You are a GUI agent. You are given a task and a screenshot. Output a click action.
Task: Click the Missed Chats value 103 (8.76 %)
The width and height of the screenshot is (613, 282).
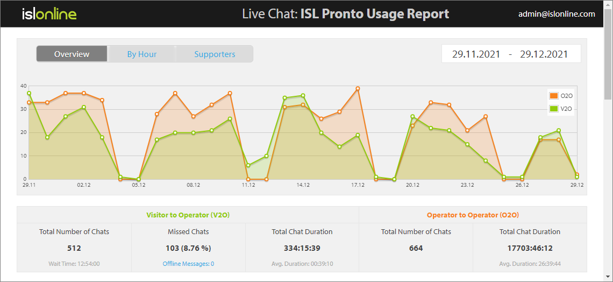tap(188, 248)
